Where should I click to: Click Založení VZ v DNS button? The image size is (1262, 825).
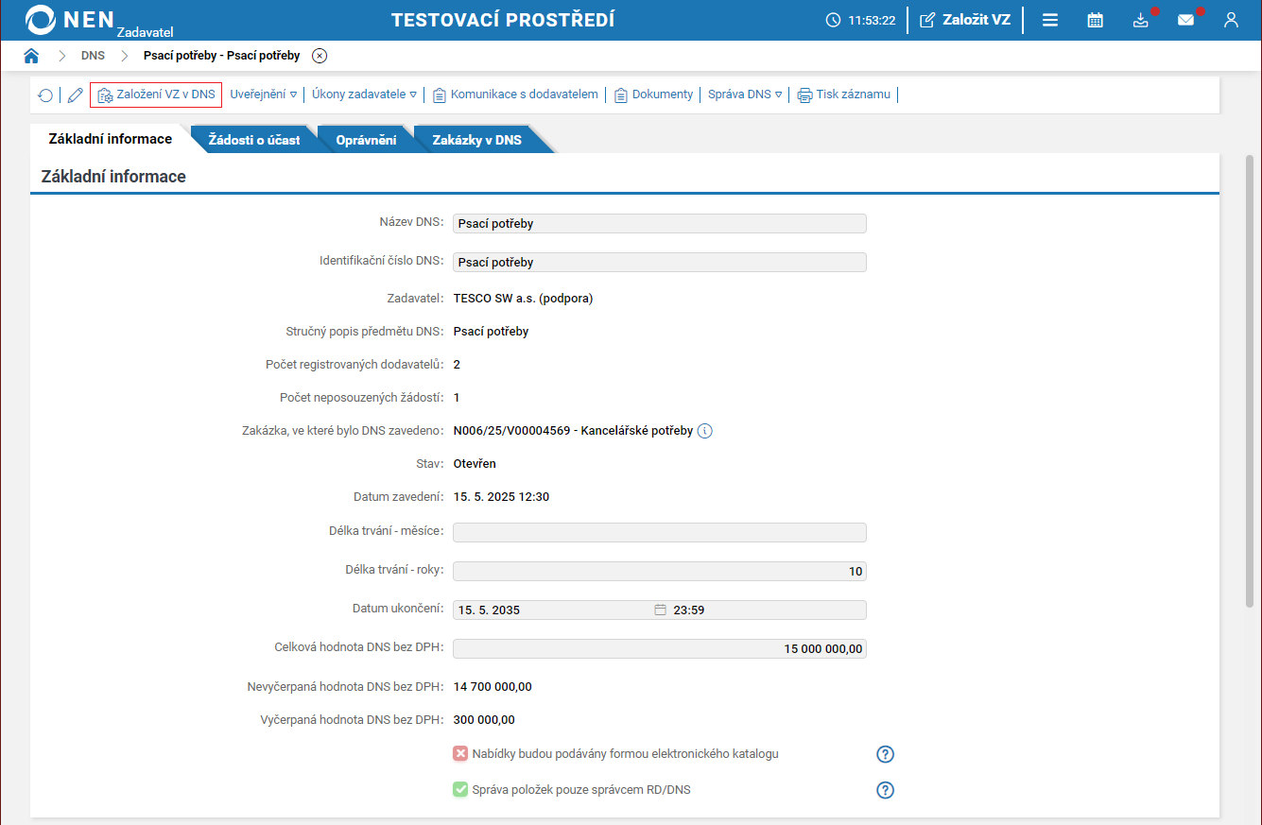156,95
